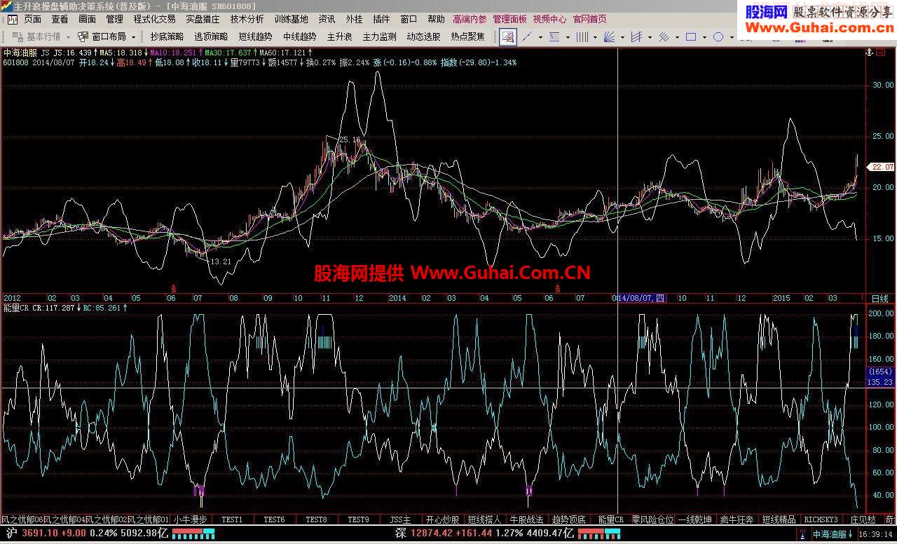
Task: Select the fan lines drawing tool
Action: 610,36
